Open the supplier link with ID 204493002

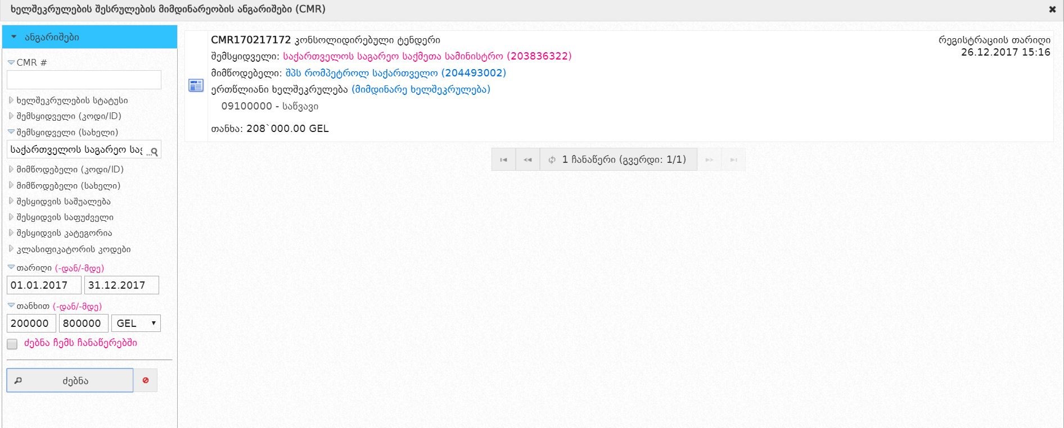[x=395, y=73]
